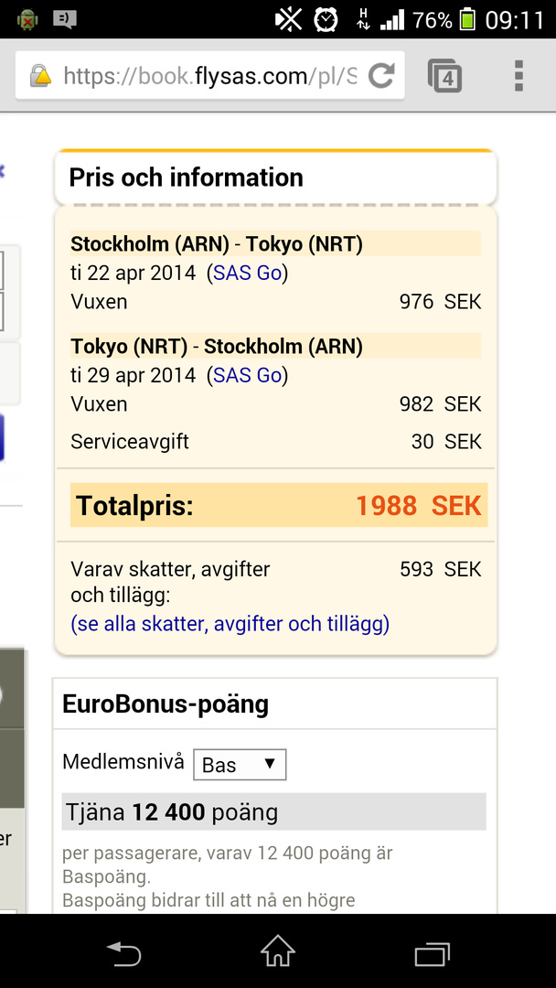
Task: Tap the padlock security icon
Action: 40,76
